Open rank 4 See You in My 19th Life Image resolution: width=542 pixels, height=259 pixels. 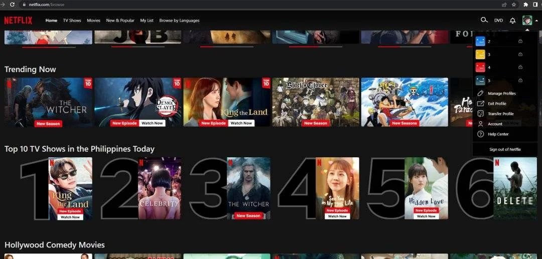coord(337,188)
